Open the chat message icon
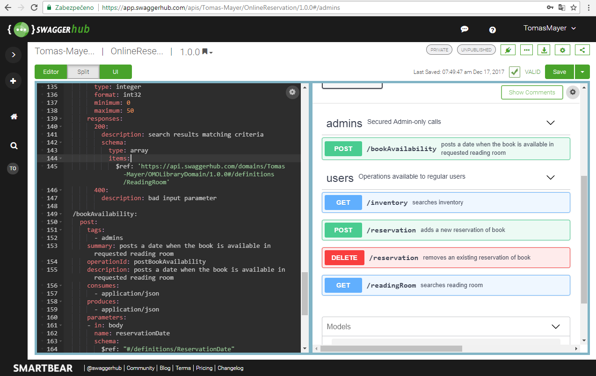This screenshot has width=596, height=376. point(464,29)
